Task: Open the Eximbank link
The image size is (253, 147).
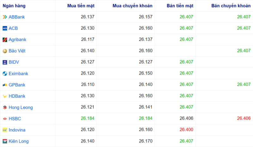Action: click(18, 74)
